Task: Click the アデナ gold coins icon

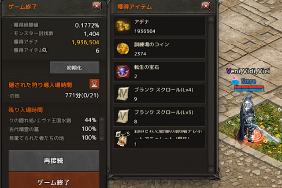Action: coord(123,26)
